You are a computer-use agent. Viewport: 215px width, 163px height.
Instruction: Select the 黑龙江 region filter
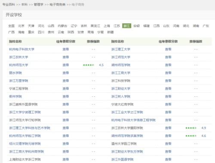(95, 26)
